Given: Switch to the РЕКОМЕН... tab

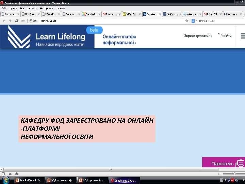Looking at the screenshot, I should 51,14.
